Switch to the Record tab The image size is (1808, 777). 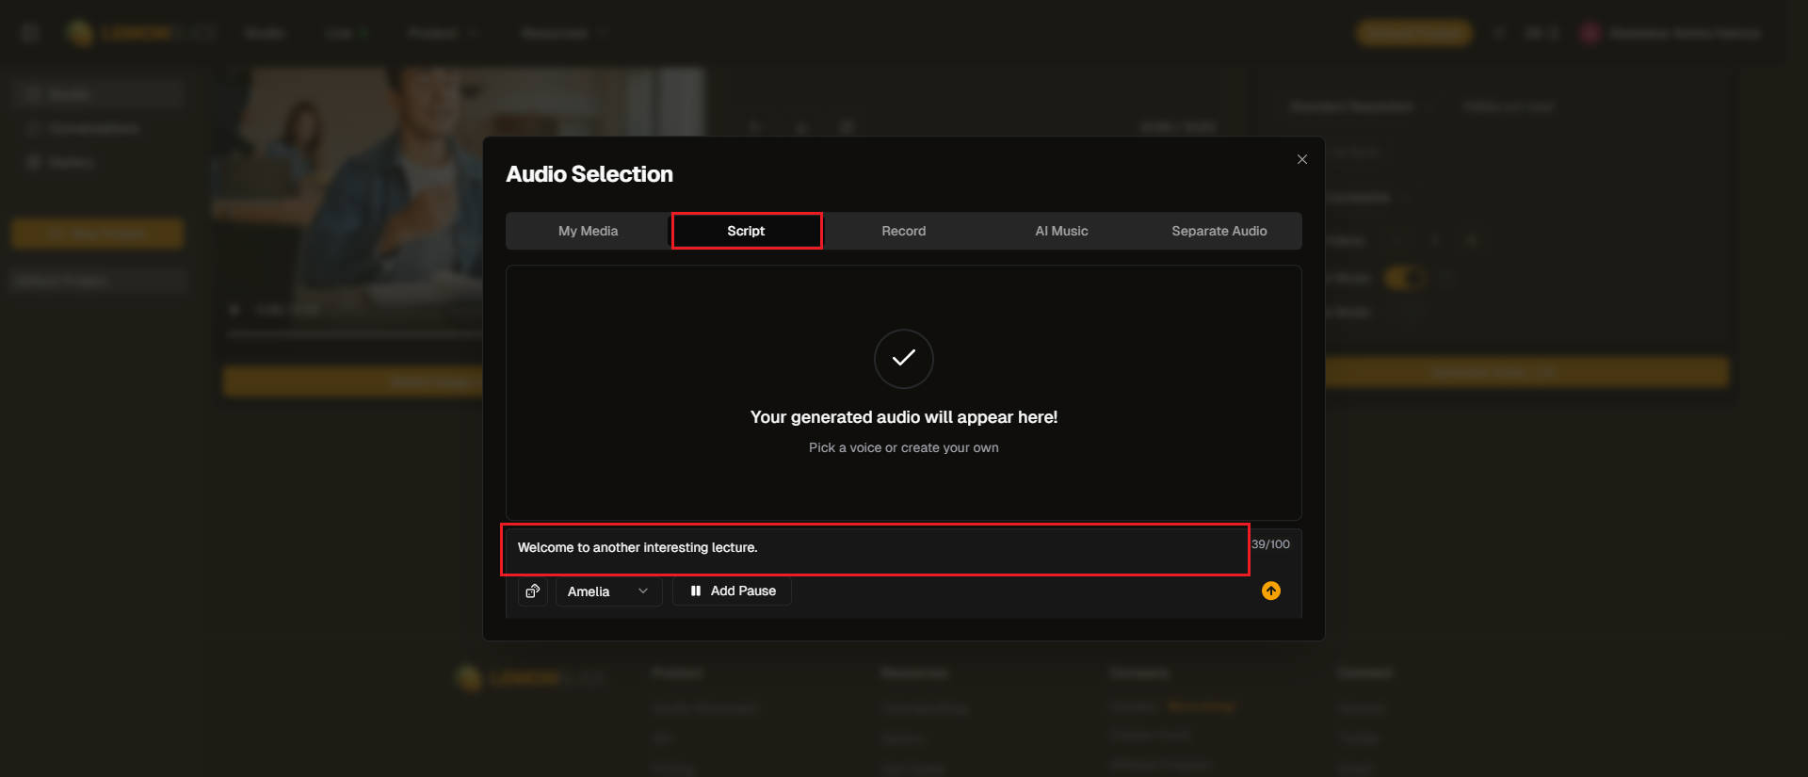point(903,231)
